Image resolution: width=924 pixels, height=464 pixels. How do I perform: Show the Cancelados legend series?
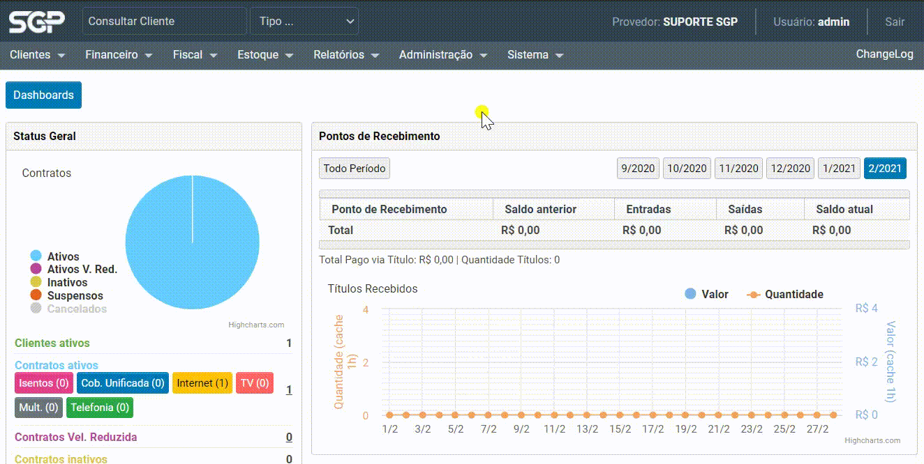(68, 309)
